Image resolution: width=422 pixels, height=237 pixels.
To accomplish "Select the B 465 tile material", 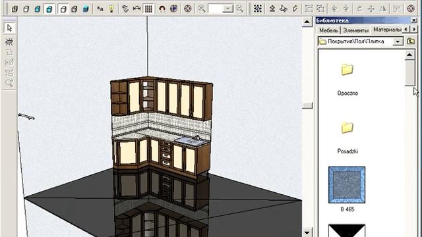I will pyautogui.click(x=347, y=184).
